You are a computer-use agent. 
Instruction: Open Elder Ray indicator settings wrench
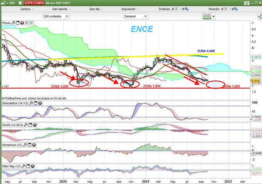tap(24, 166)
